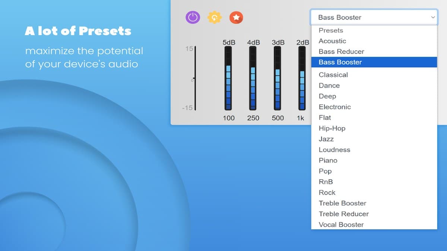Click the 500 frequency label
This screenshot has height=251, width=447.
click(278, 118)
